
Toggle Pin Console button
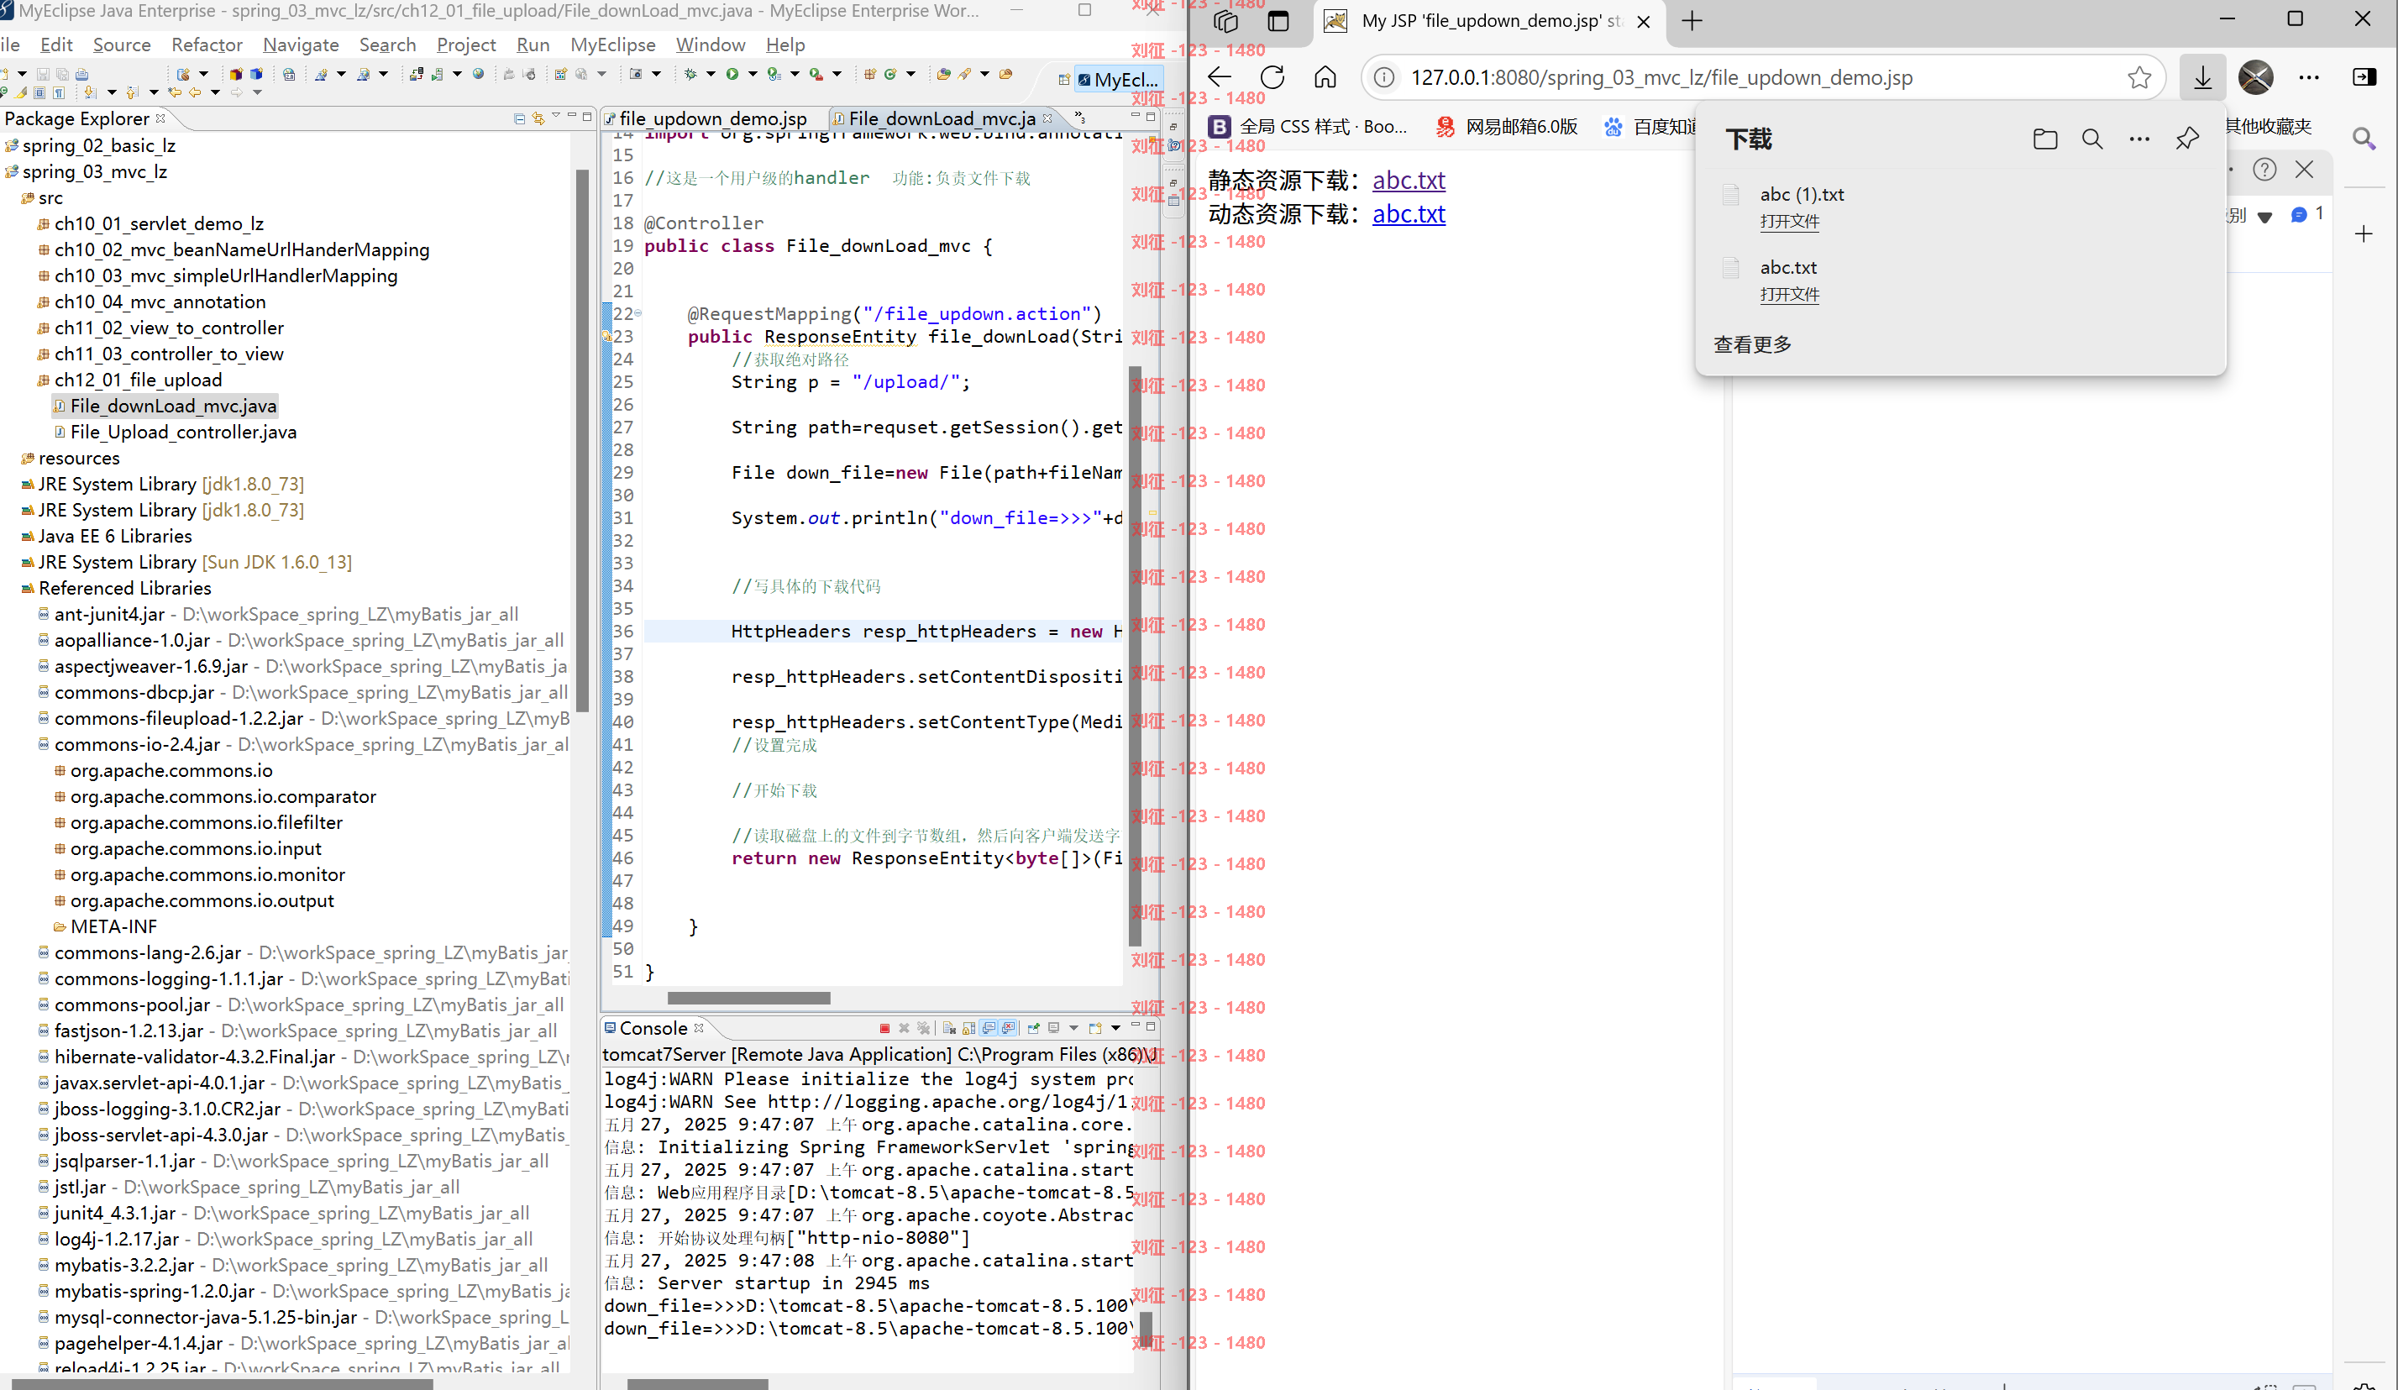(1035, 1029)
